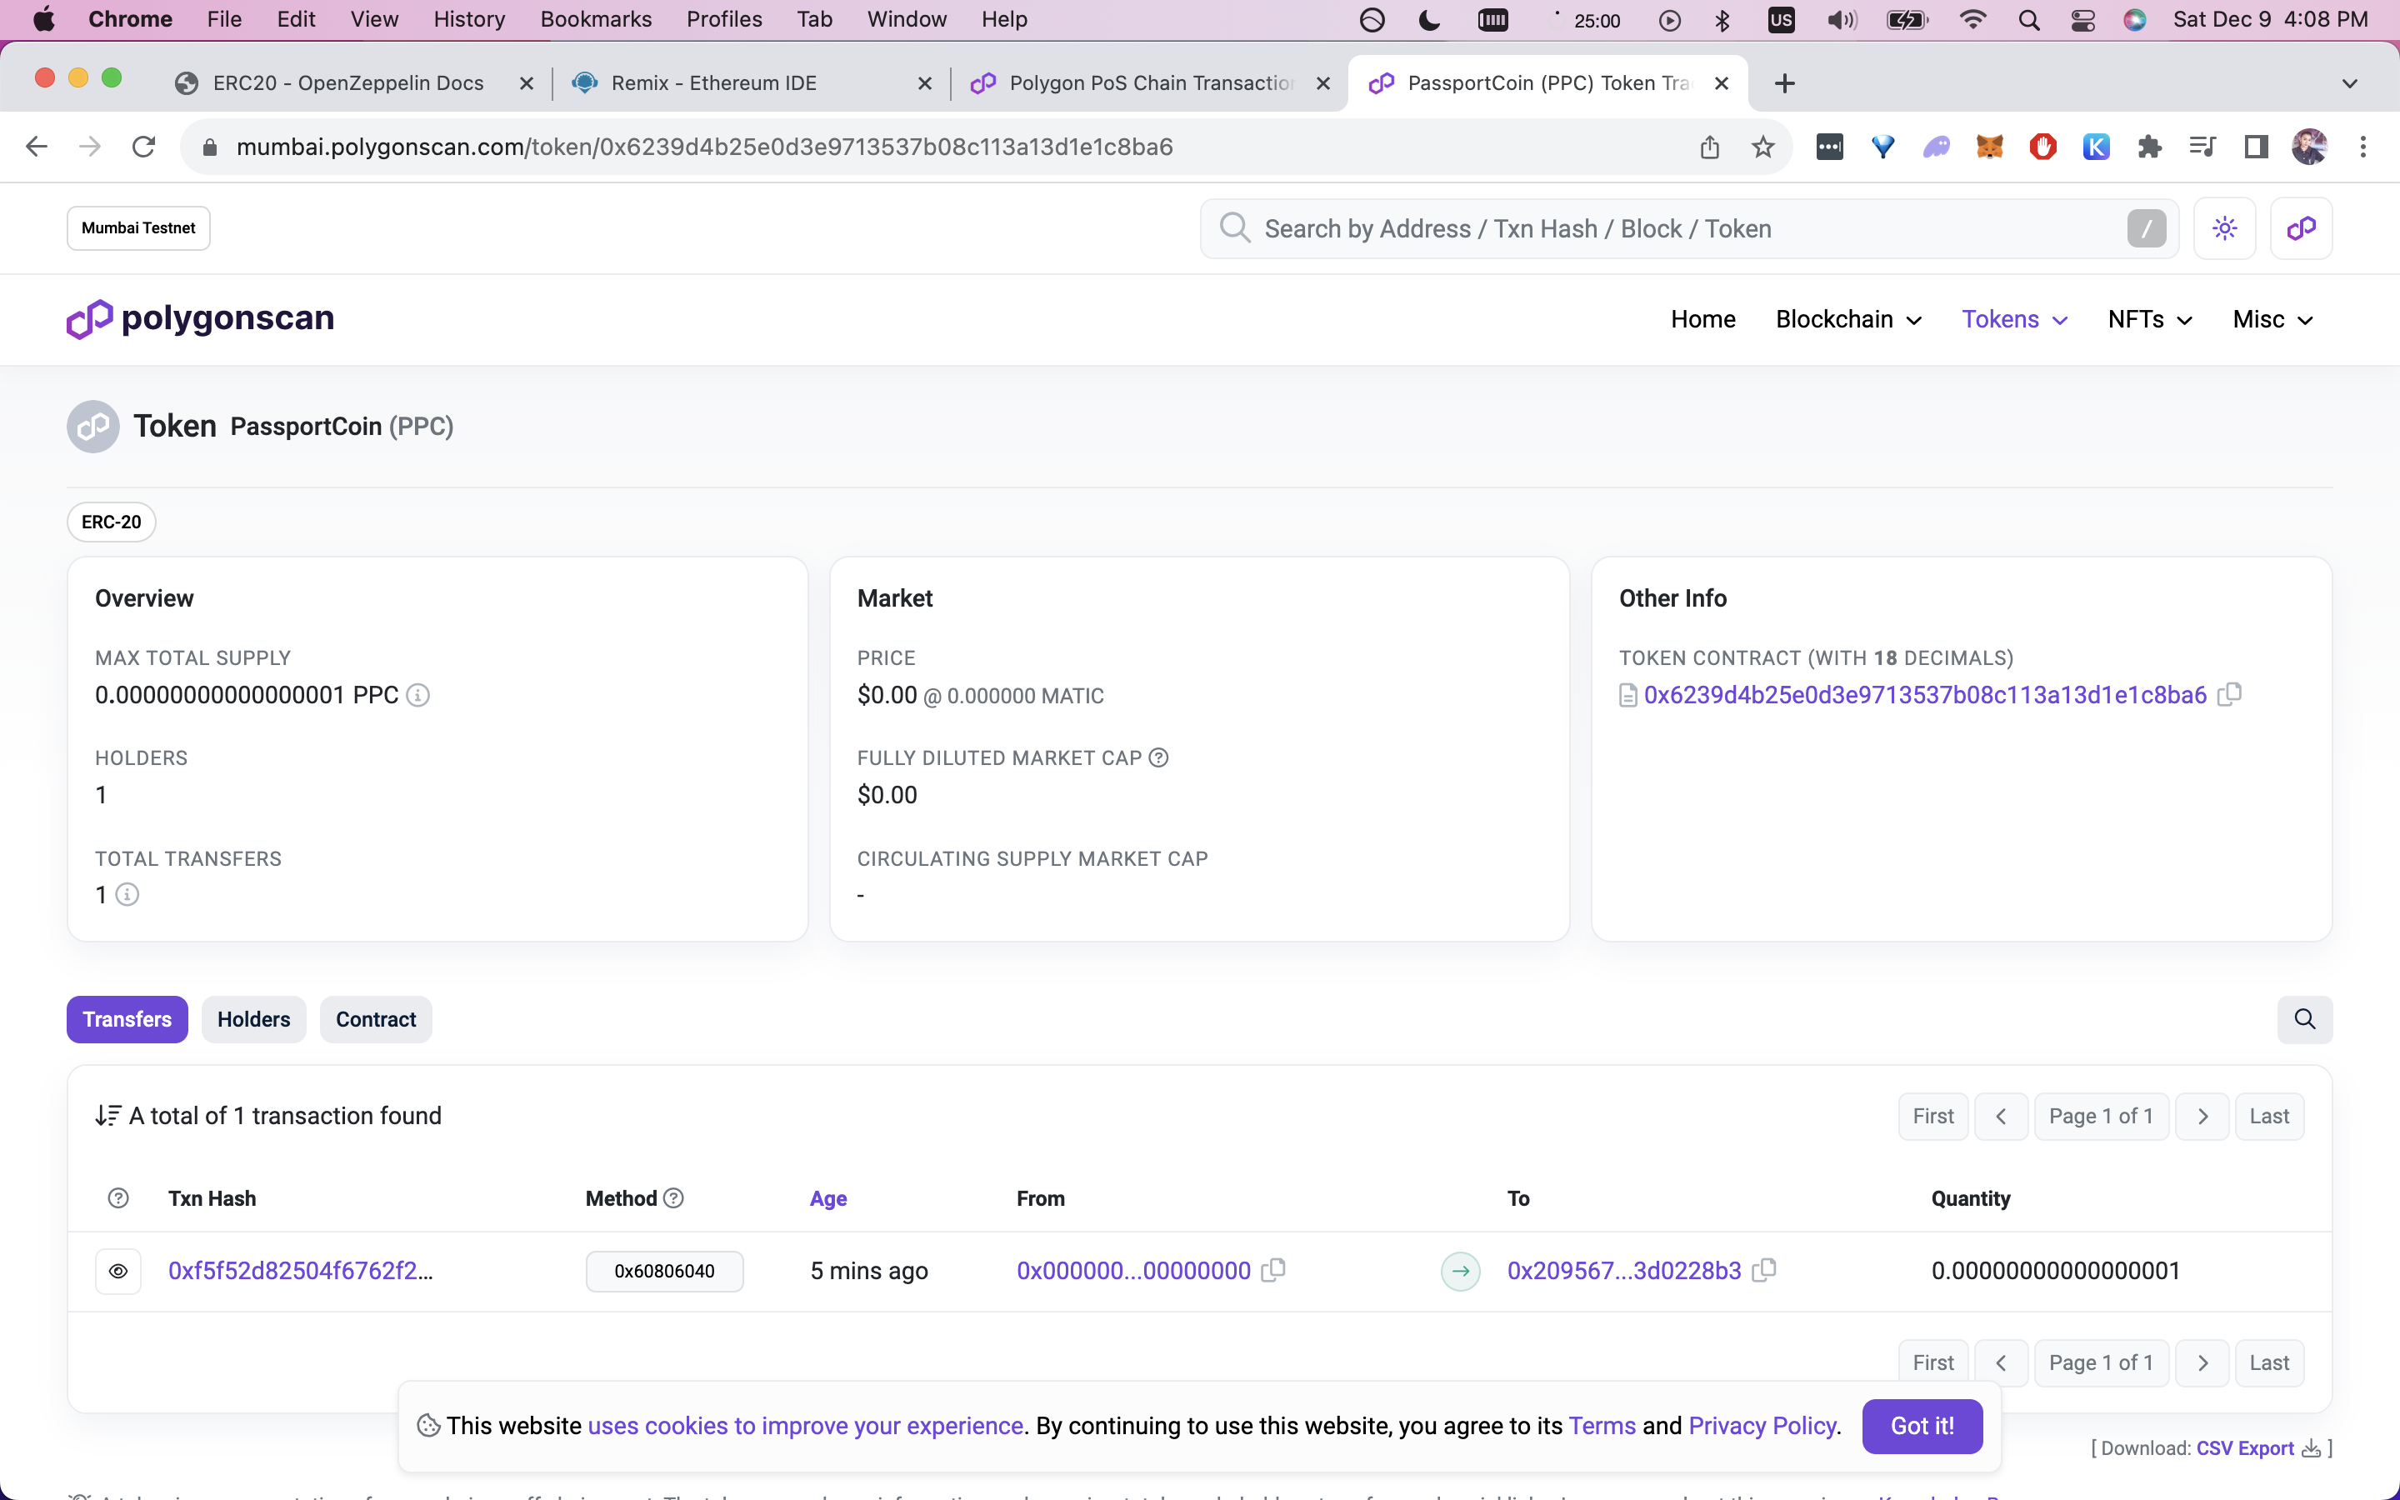Click the Polygon network logo button

click(2301, 228)
